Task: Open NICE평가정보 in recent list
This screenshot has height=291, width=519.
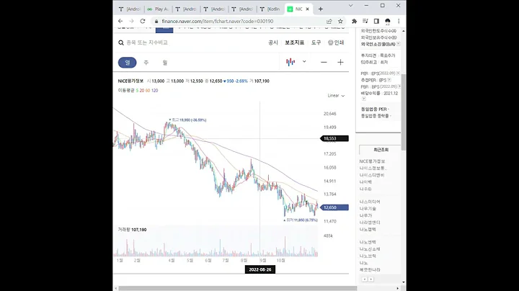Action: (x=373, y=161)
